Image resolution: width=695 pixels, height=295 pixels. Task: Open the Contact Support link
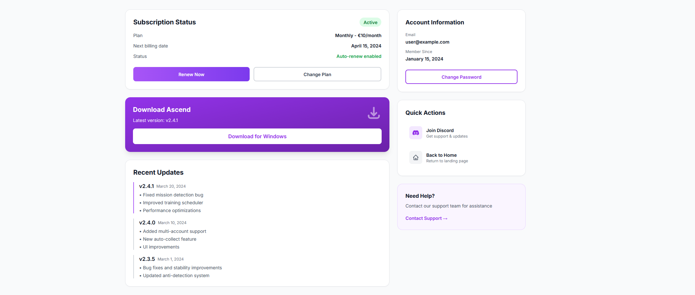click(426, 218)
